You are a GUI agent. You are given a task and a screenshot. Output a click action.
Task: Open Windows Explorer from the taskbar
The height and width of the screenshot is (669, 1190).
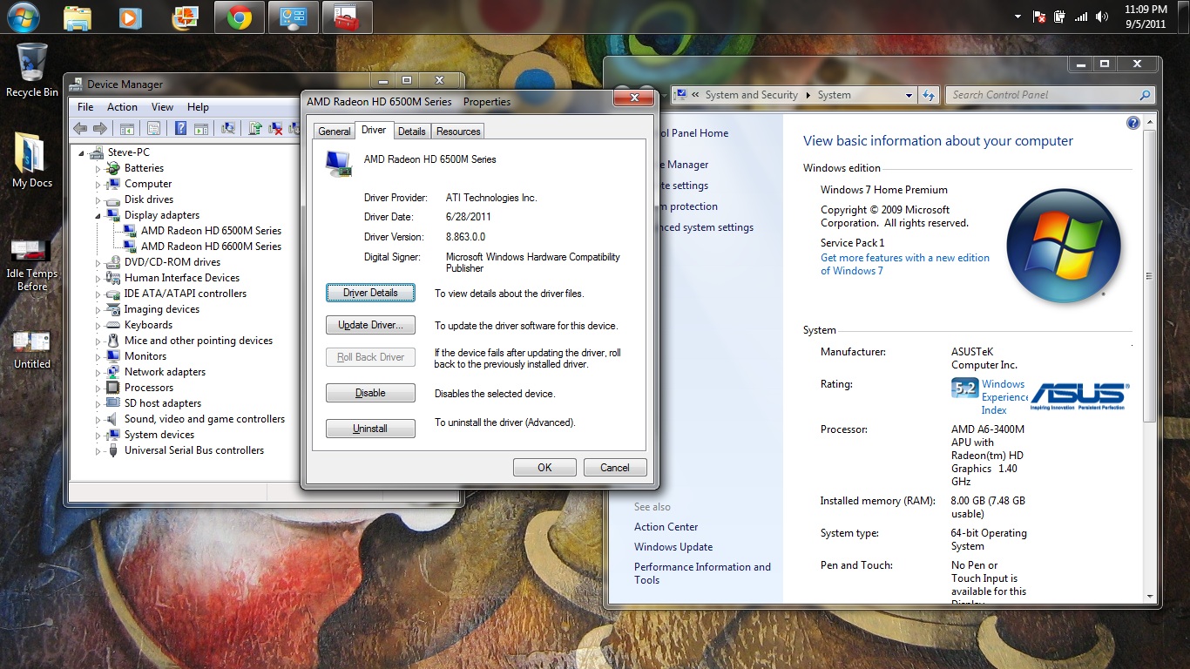[78, 17]
